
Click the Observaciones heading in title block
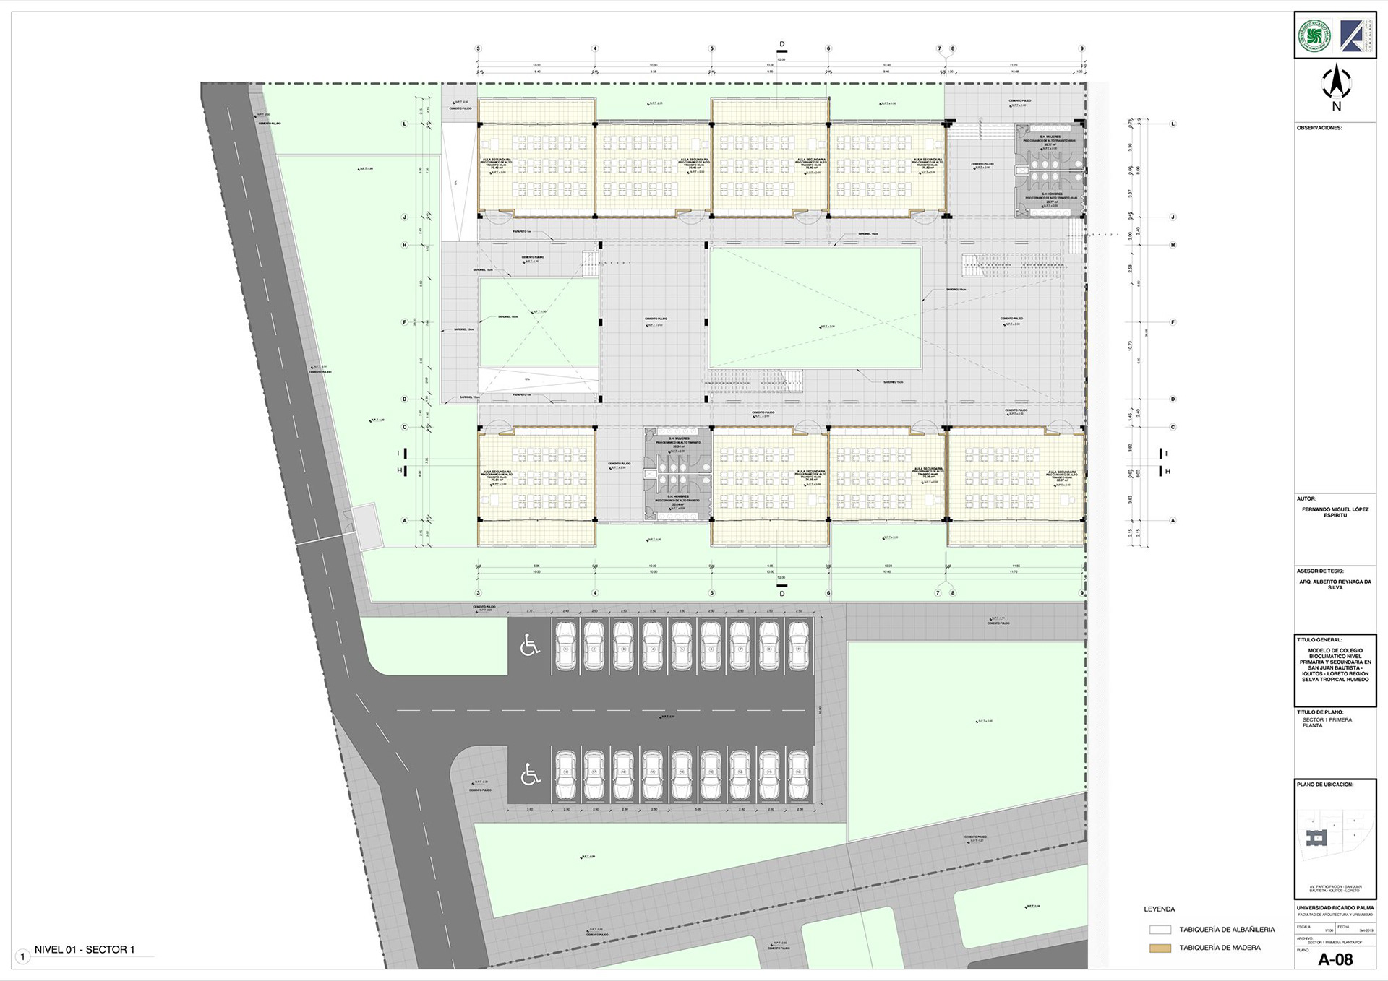[x=1319, y=128]
